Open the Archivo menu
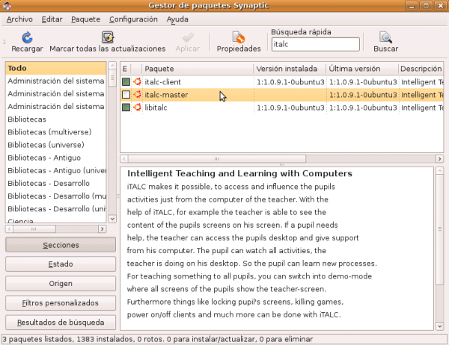 [19, 19]
